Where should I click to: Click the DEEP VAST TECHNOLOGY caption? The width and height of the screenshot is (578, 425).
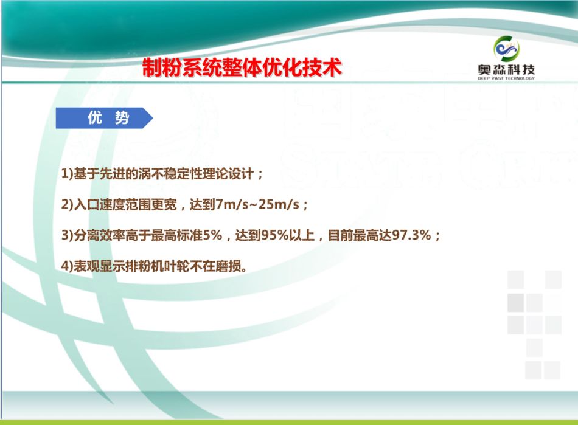506,78
